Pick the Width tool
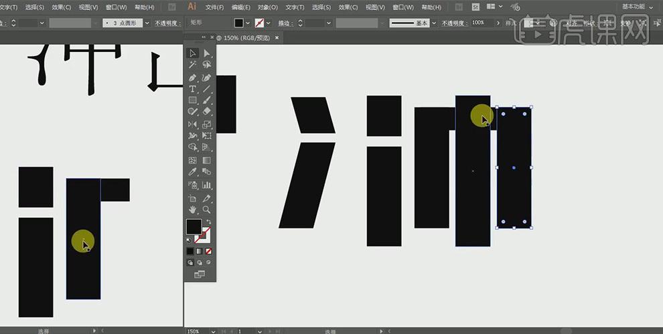 coord(192,136)
